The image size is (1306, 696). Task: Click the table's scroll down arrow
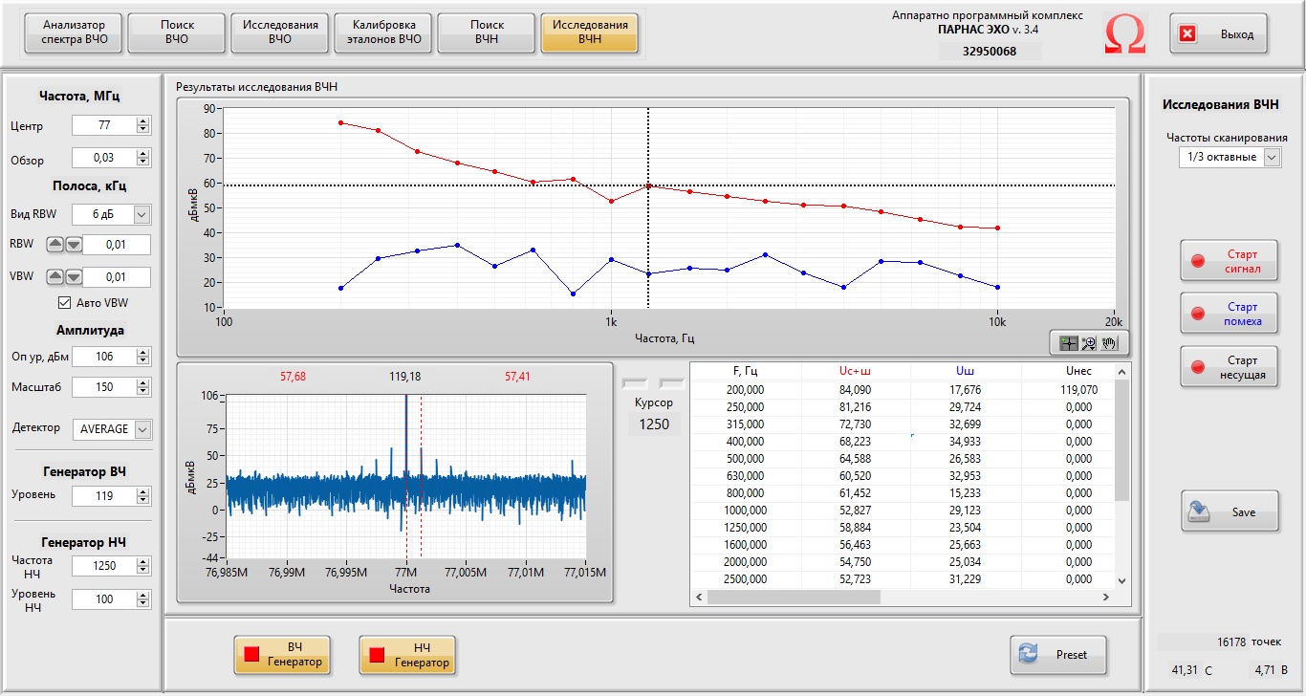coord(1122,581)
